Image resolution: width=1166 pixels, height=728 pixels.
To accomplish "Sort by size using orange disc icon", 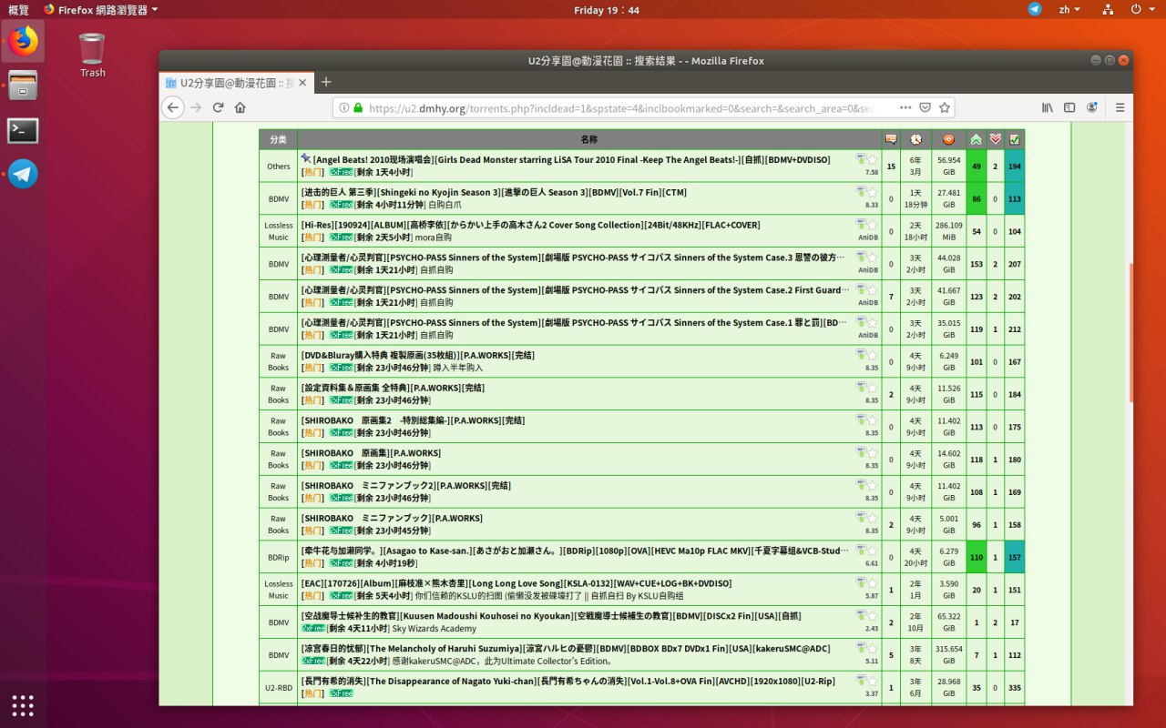I will [948, 139].
